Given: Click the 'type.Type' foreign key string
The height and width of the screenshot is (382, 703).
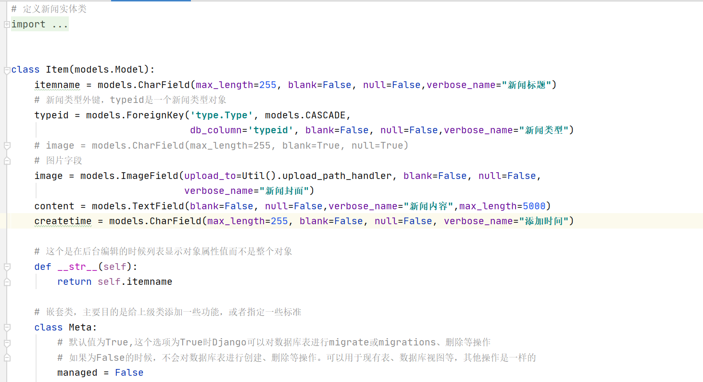Looking at the screenshot, I should (224, 115).
